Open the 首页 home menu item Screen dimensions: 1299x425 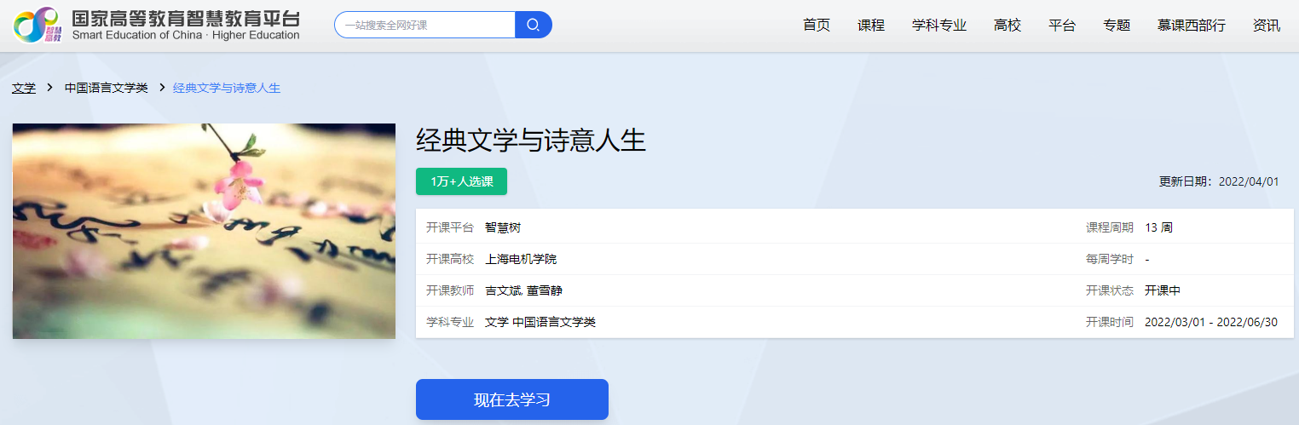pyautogui.click(x=816, y=26)
